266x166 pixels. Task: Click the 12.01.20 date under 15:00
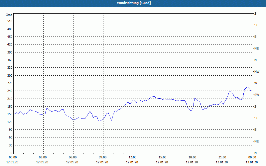coord(162,162)
